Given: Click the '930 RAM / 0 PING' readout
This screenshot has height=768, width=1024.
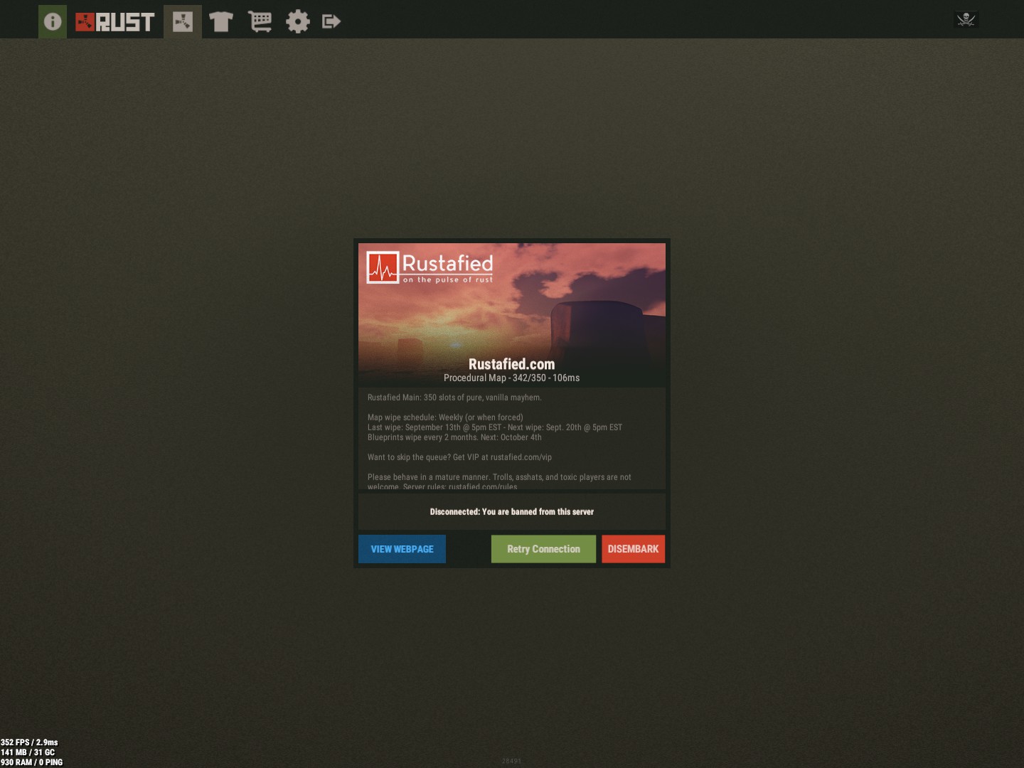Looking at the screenshot, I should 31,762.
